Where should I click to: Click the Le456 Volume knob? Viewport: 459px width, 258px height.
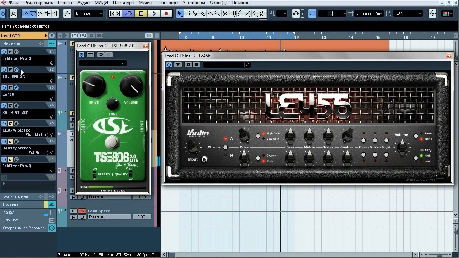tap(402, 147)
